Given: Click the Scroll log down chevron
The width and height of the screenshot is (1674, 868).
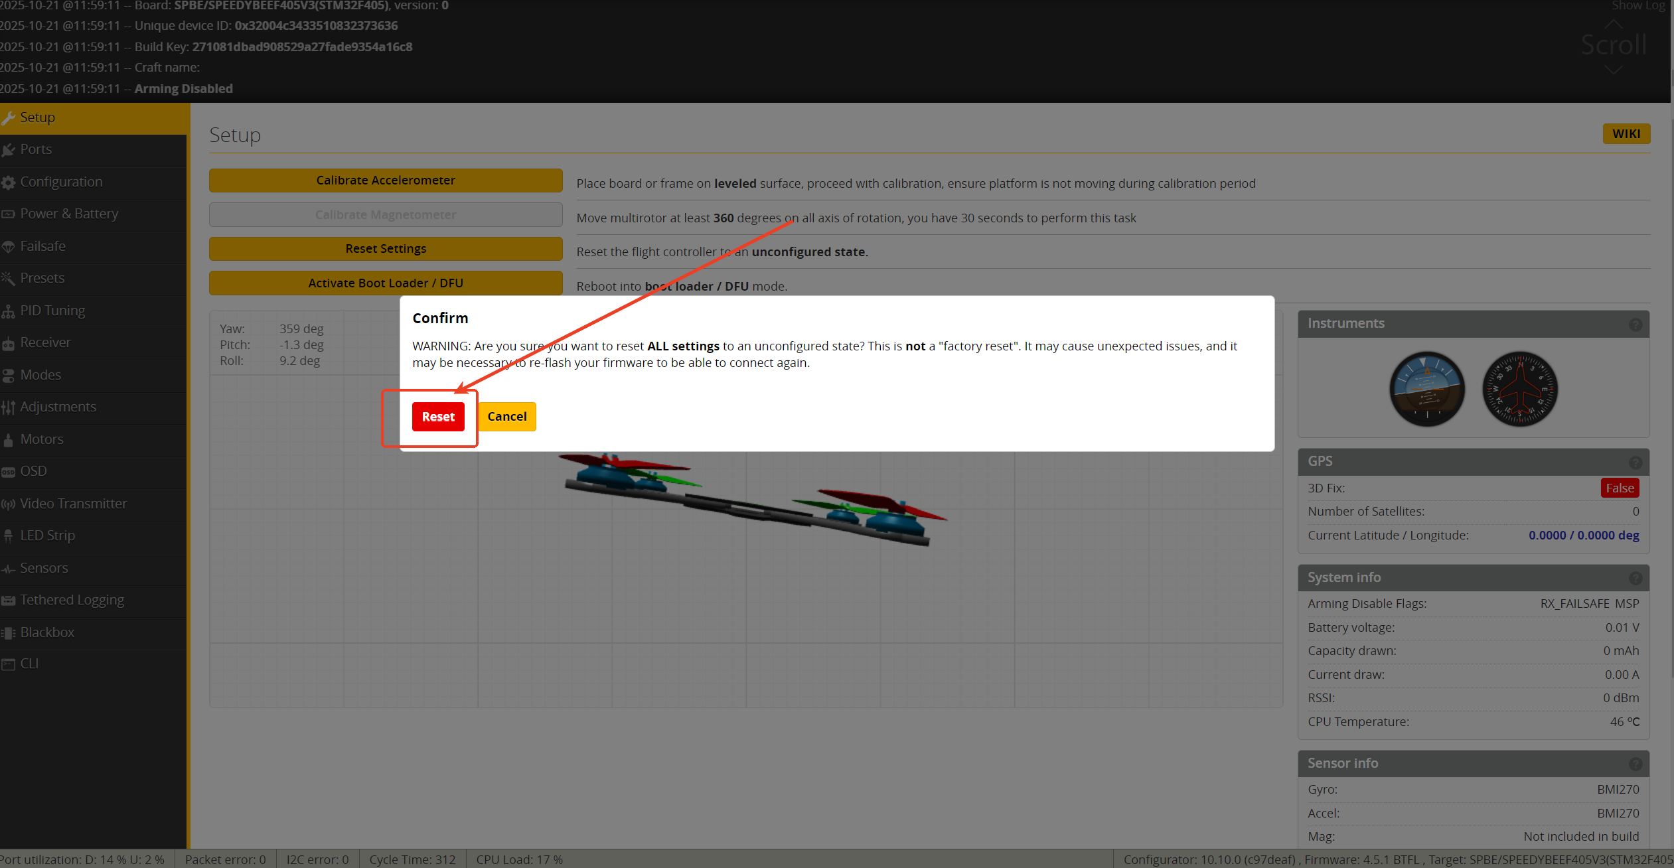Looking at the screenshot, I should click(x=1614, y=70).
